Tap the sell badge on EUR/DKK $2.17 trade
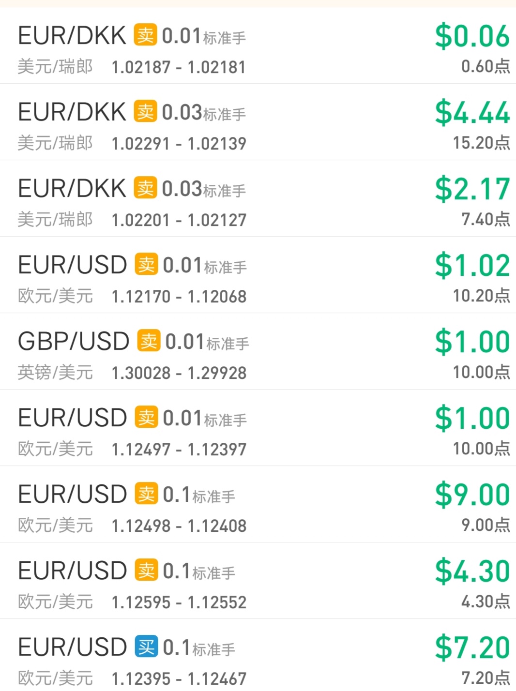Screen dimensions: 516x691 (145, 188)
